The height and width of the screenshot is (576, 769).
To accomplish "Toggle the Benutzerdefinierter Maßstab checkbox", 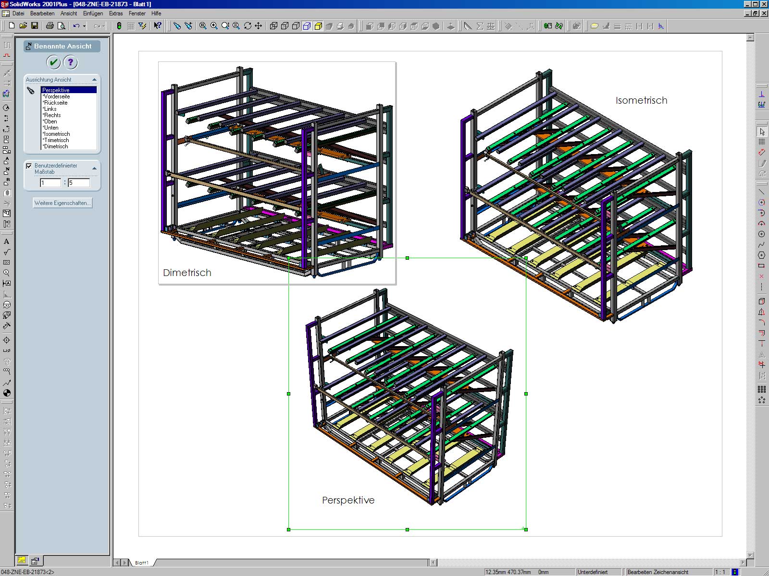I will tap(29, 166).
